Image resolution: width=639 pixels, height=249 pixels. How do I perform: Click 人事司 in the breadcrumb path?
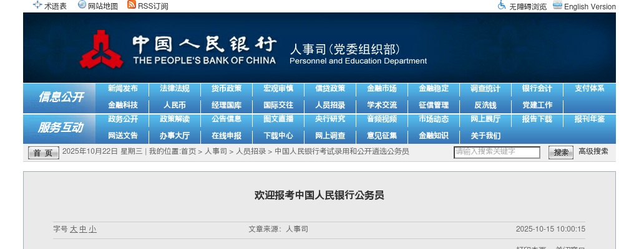pyautogui.click(x=216, y=151)
